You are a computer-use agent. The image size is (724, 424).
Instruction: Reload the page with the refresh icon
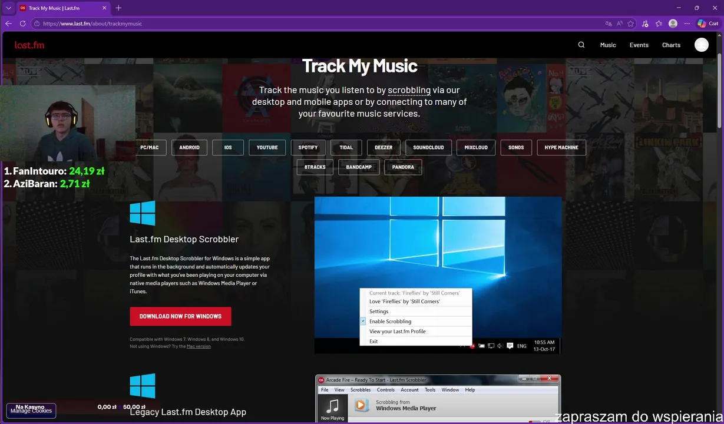pyautogui.click(x=23, y=24)
